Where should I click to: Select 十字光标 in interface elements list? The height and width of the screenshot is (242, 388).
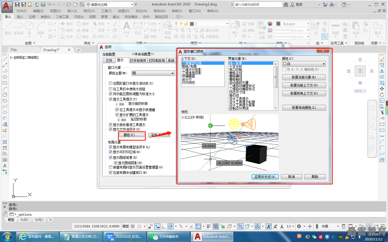pyautogui.click(x=236, y=67)
